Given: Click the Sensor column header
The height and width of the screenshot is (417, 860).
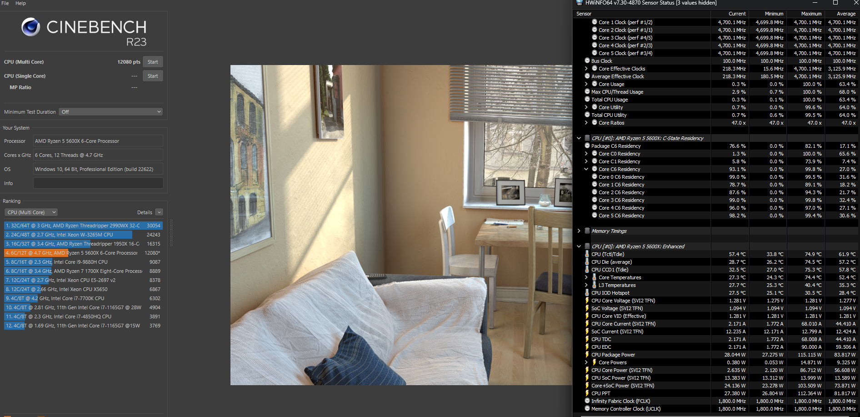Looking at the screenshot, I should point(584,14).
